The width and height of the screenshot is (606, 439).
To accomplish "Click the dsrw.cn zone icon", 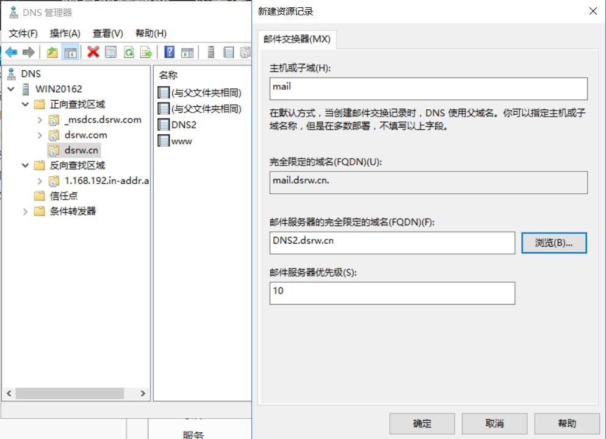I will (54, 150).
